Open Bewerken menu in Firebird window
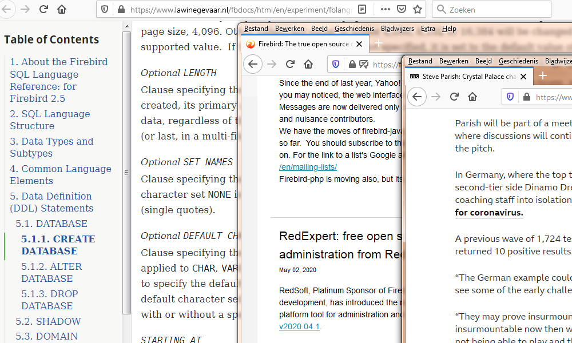 point(289,29)
